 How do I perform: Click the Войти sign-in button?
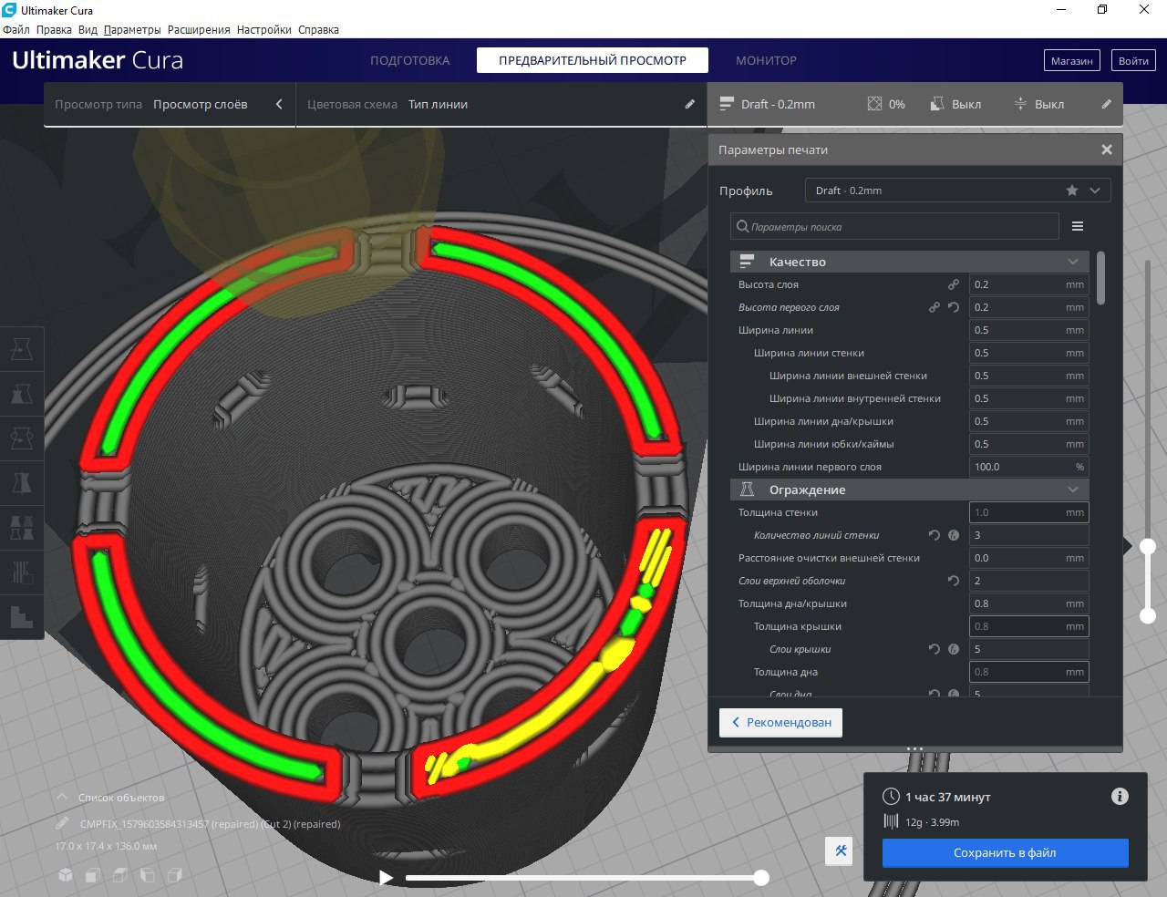pos(1133,61)
